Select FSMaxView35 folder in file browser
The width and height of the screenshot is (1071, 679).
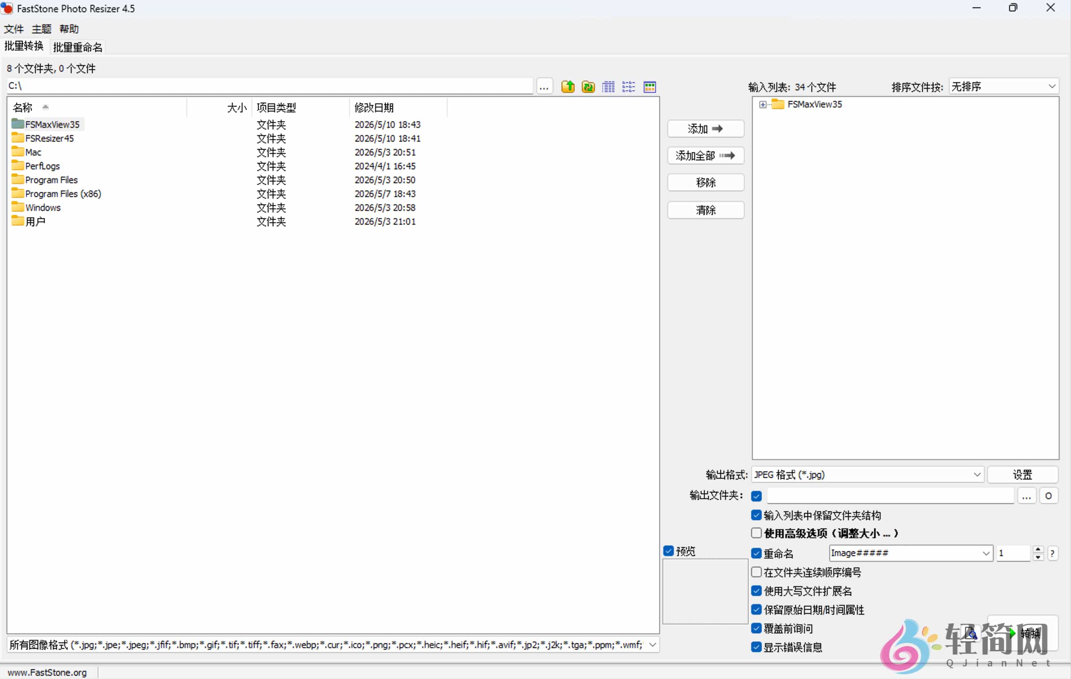click(x=52, y=125)
